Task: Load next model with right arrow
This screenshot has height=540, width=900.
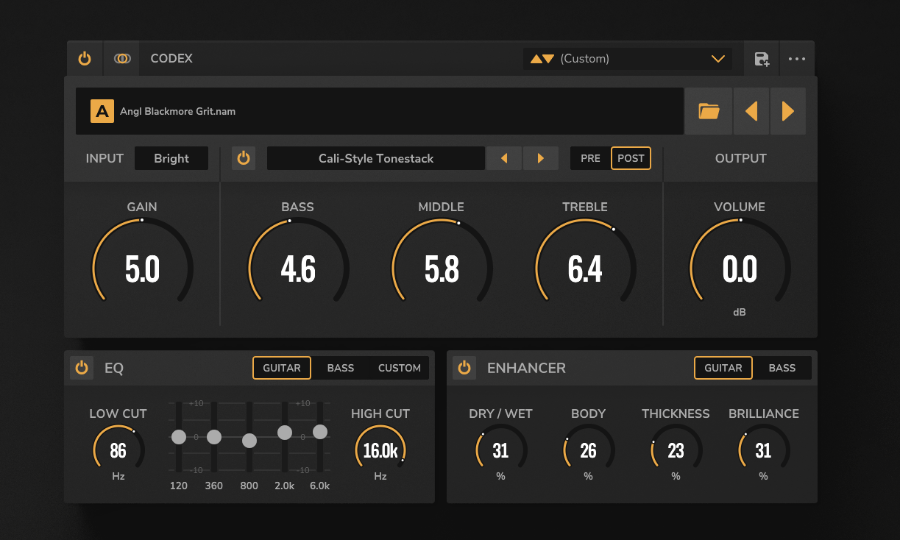Action: (788, 111)
